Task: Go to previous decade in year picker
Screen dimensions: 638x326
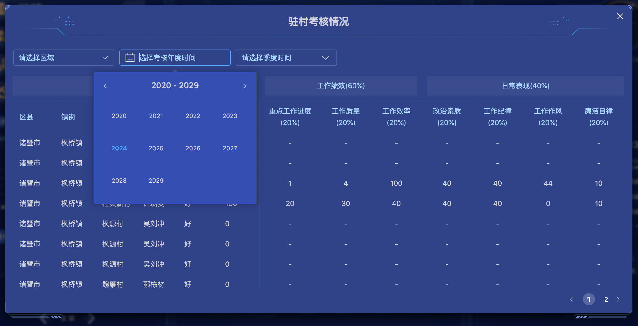Action: (x=106, y=86)
